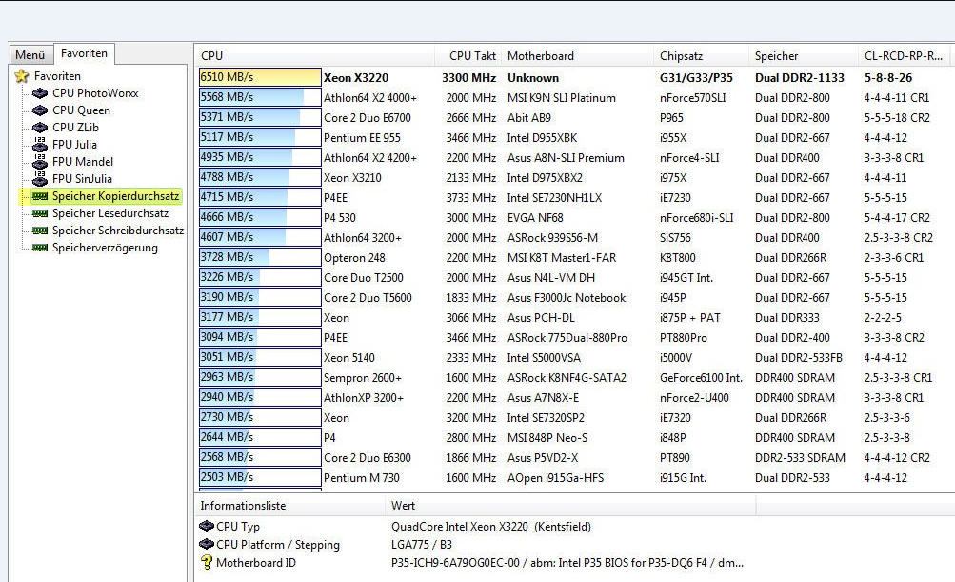The height and width of the screenshot is (582, 955).
Task: Open Speicherverzögerung in the tree
Action: pos(105,248)
